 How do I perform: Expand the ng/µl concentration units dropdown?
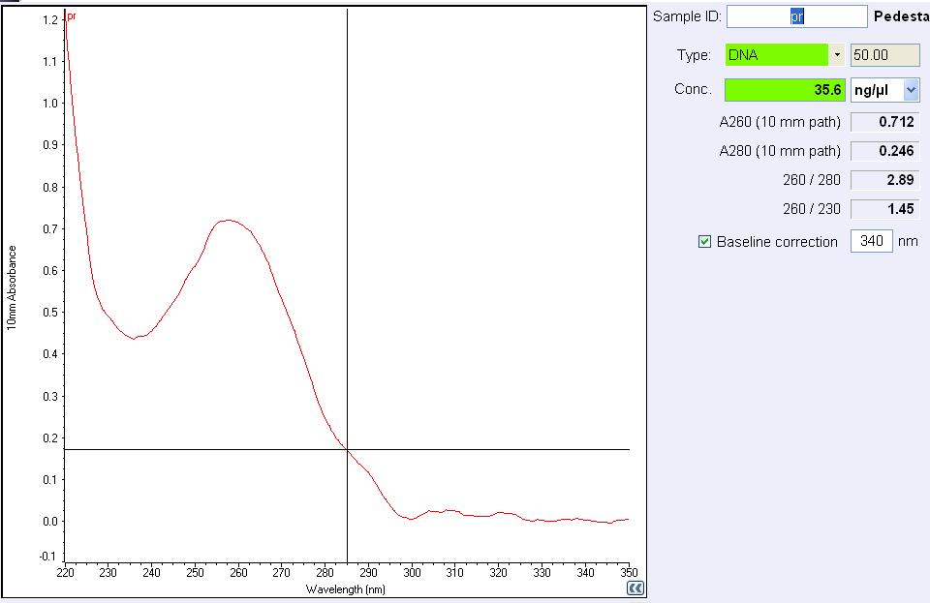coord(911,90)
